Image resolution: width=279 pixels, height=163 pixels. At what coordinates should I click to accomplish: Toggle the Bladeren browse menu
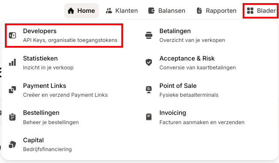click(x=261, y=11)
